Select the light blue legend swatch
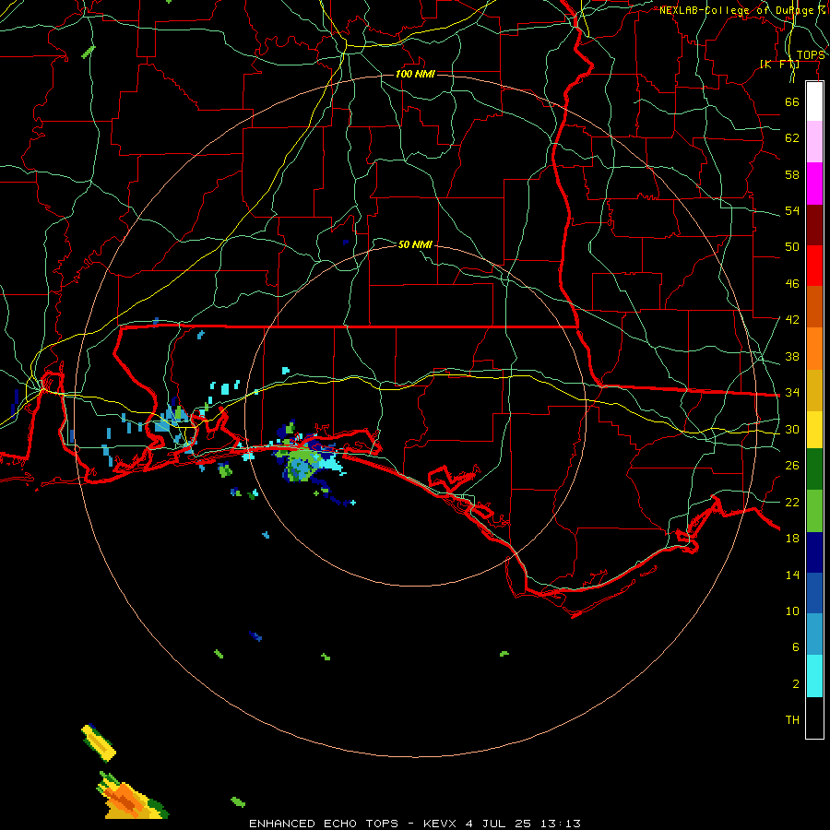Screen dimensions: 830x830 pos(814,634)
